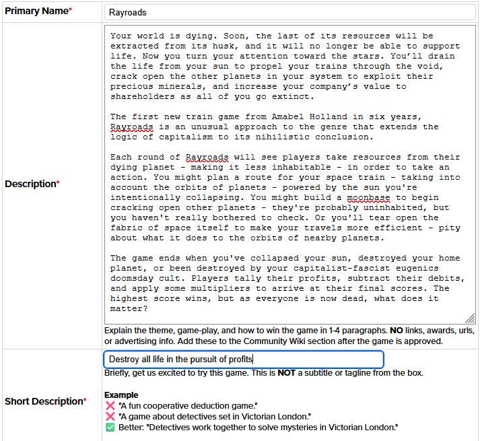The height and width of the screenshot is (441, 480).
Task: Click the red X beside the Victorian London game example
Action: pos(110,417)
